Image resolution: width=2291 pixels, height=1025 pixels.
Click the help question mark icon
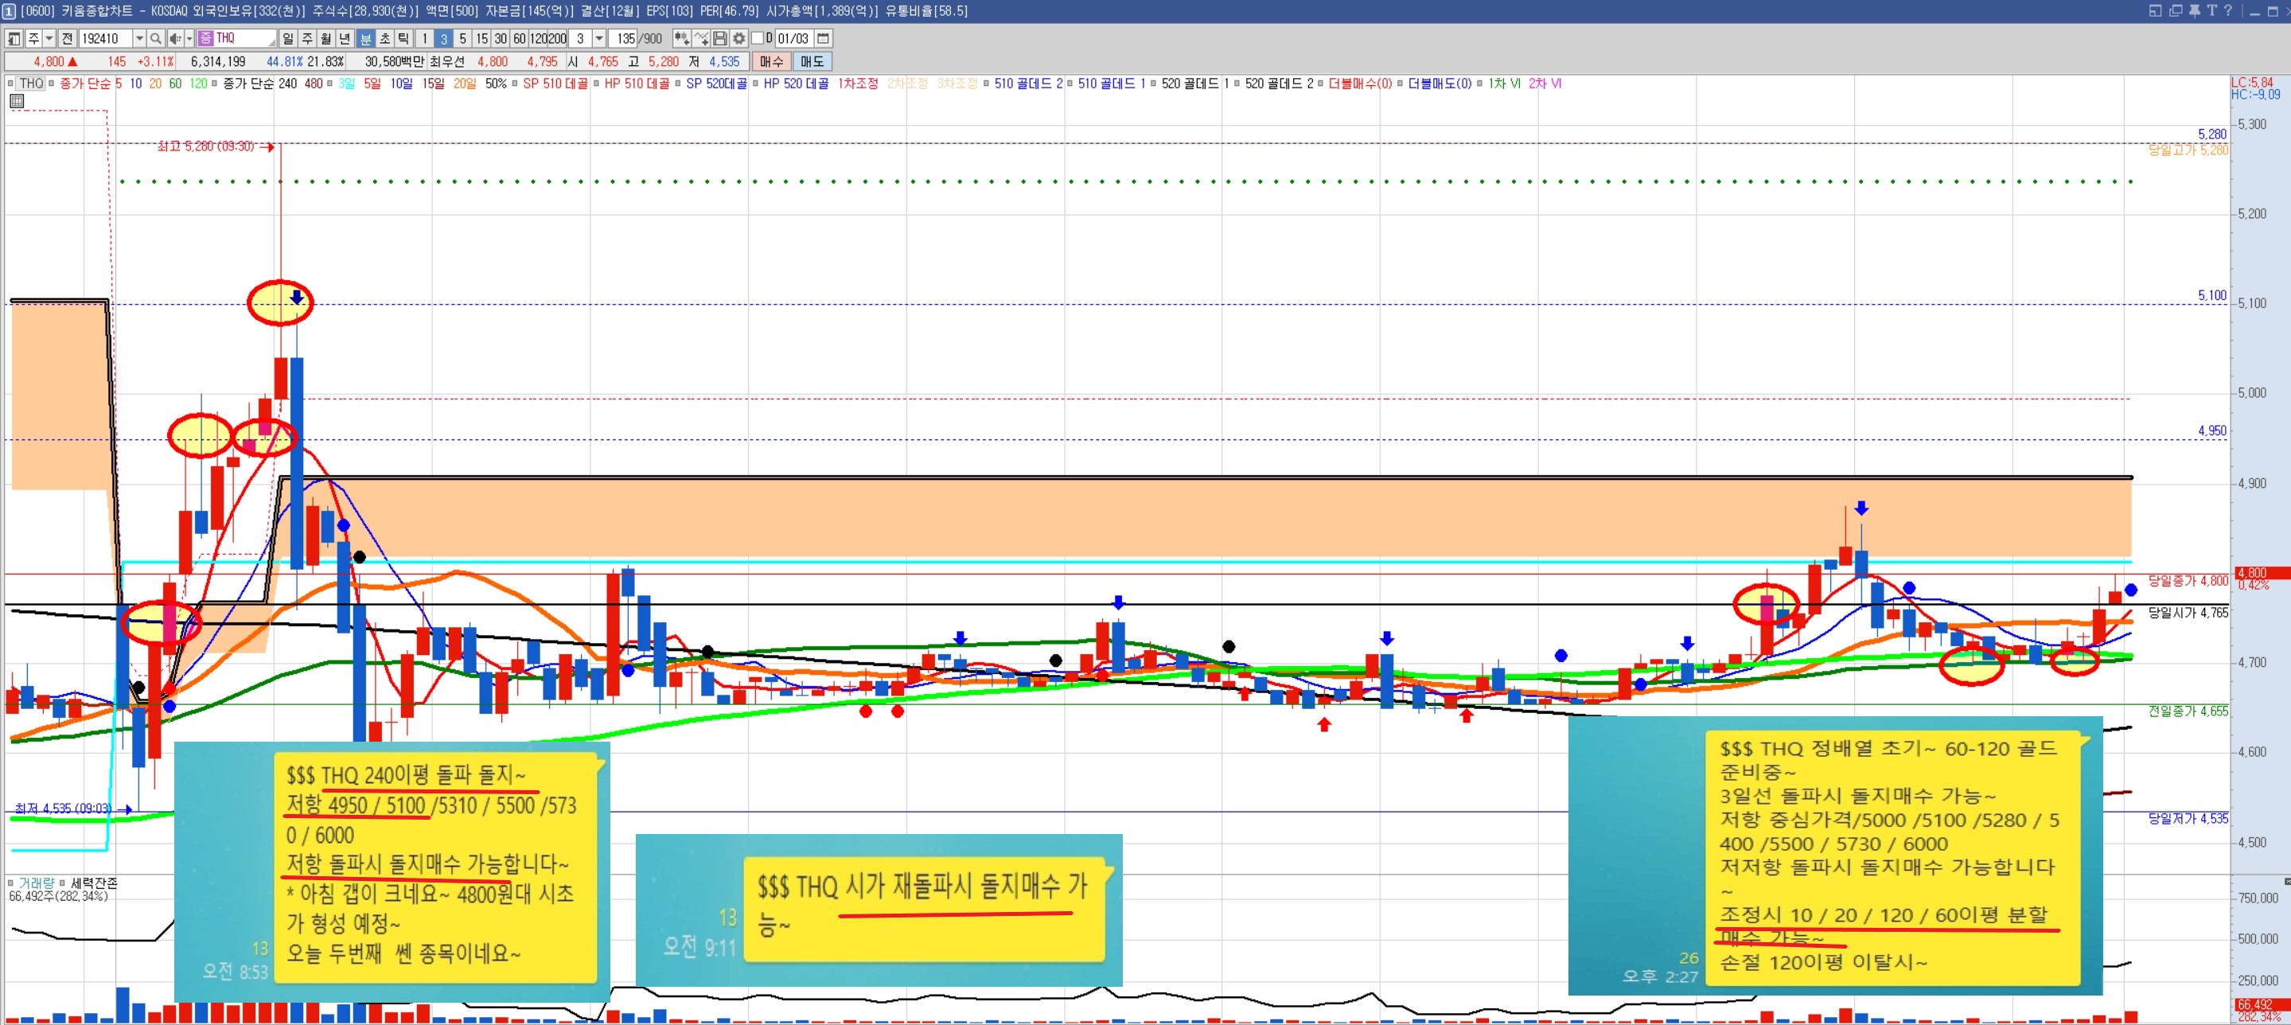[2228, 10]
